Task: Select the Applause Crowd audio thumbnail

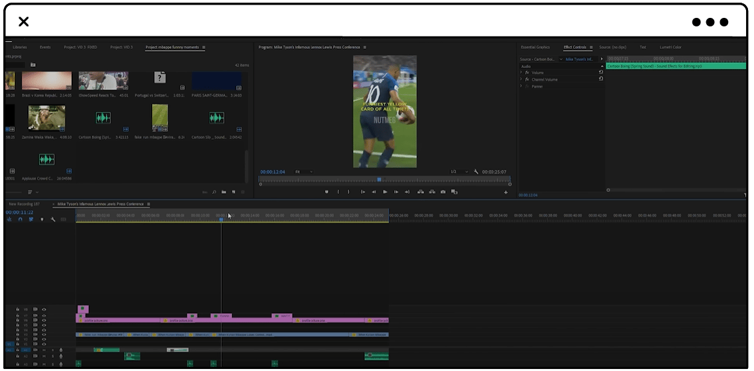Action: (x=46, y=159)
